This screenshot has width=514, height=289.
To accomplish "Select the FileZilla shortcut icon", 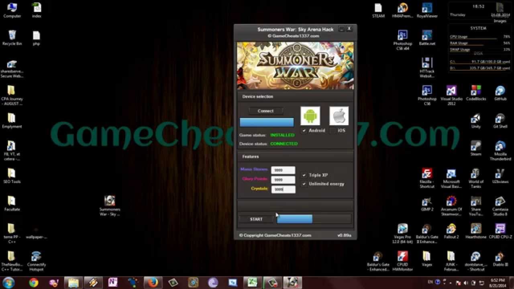I will pos(427,179).
